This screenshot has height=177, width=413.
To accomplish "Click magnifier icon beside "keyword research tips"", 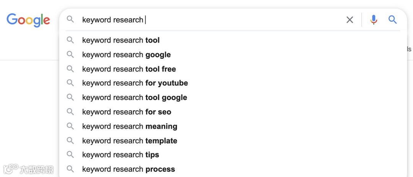I will (x=70, y=155).
